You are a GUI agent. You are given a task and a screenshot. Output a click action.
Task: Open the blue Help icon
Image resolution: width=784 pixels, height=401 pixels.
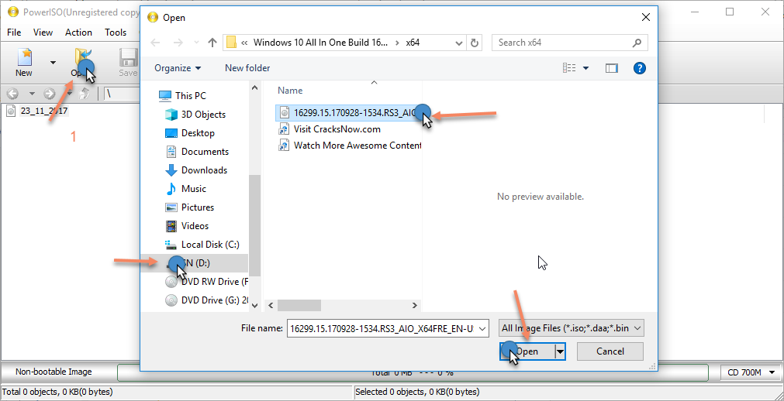[x=640, y=68]
